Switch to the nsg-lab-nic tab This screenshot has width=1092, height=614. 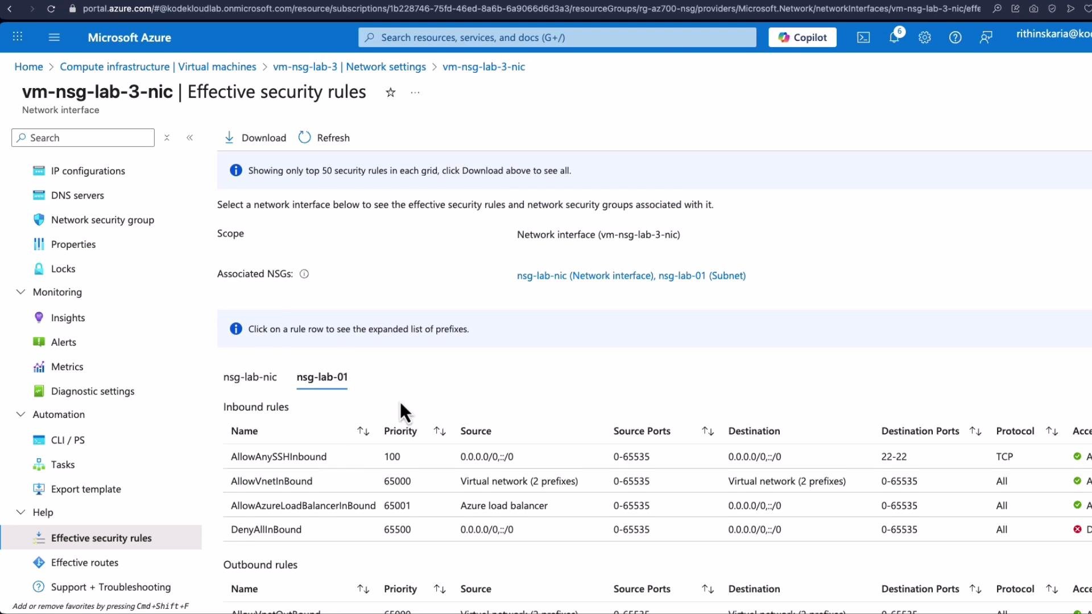coord(250,377)
